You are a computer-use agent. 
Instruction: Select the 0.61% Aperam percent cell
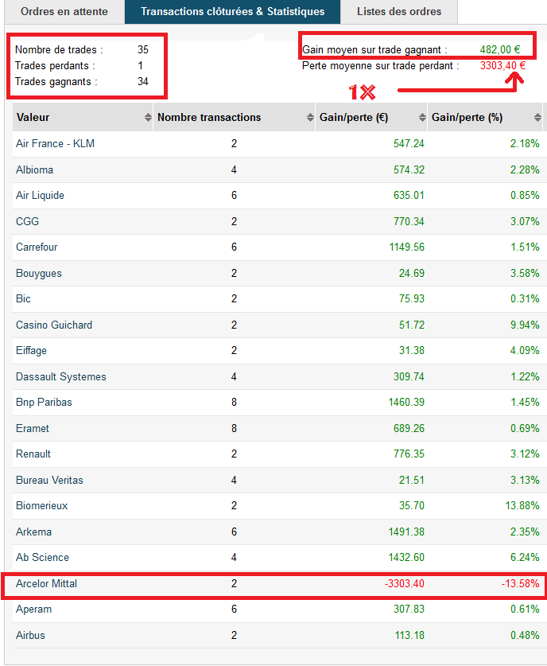pos(525,609)
